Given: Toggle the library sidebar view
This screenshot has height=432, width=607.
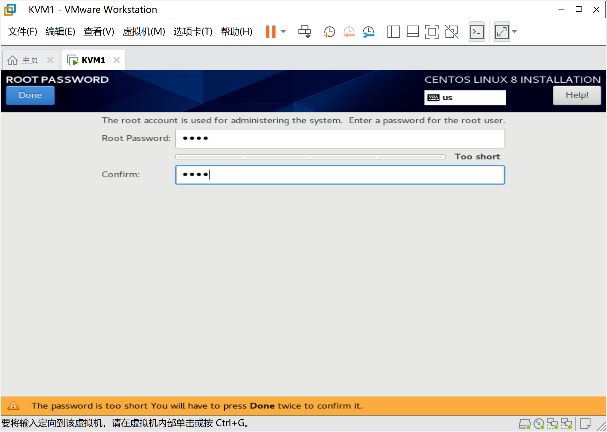Looking at the screenshot, I should [393, 32].
